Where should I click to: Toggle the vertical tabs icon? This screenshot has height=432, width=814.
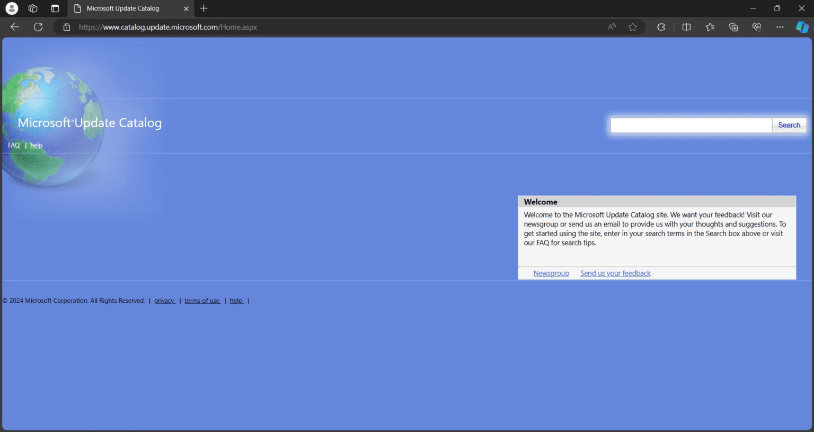coord(55,8)
